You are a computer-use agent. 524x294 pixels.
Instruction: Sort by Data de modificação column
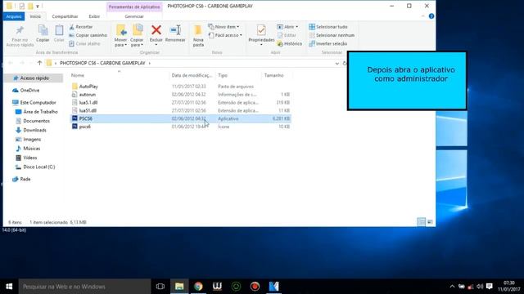coord(192,75)
